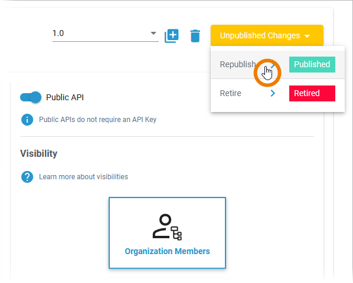Click the delete trash icon

(195, 36)
